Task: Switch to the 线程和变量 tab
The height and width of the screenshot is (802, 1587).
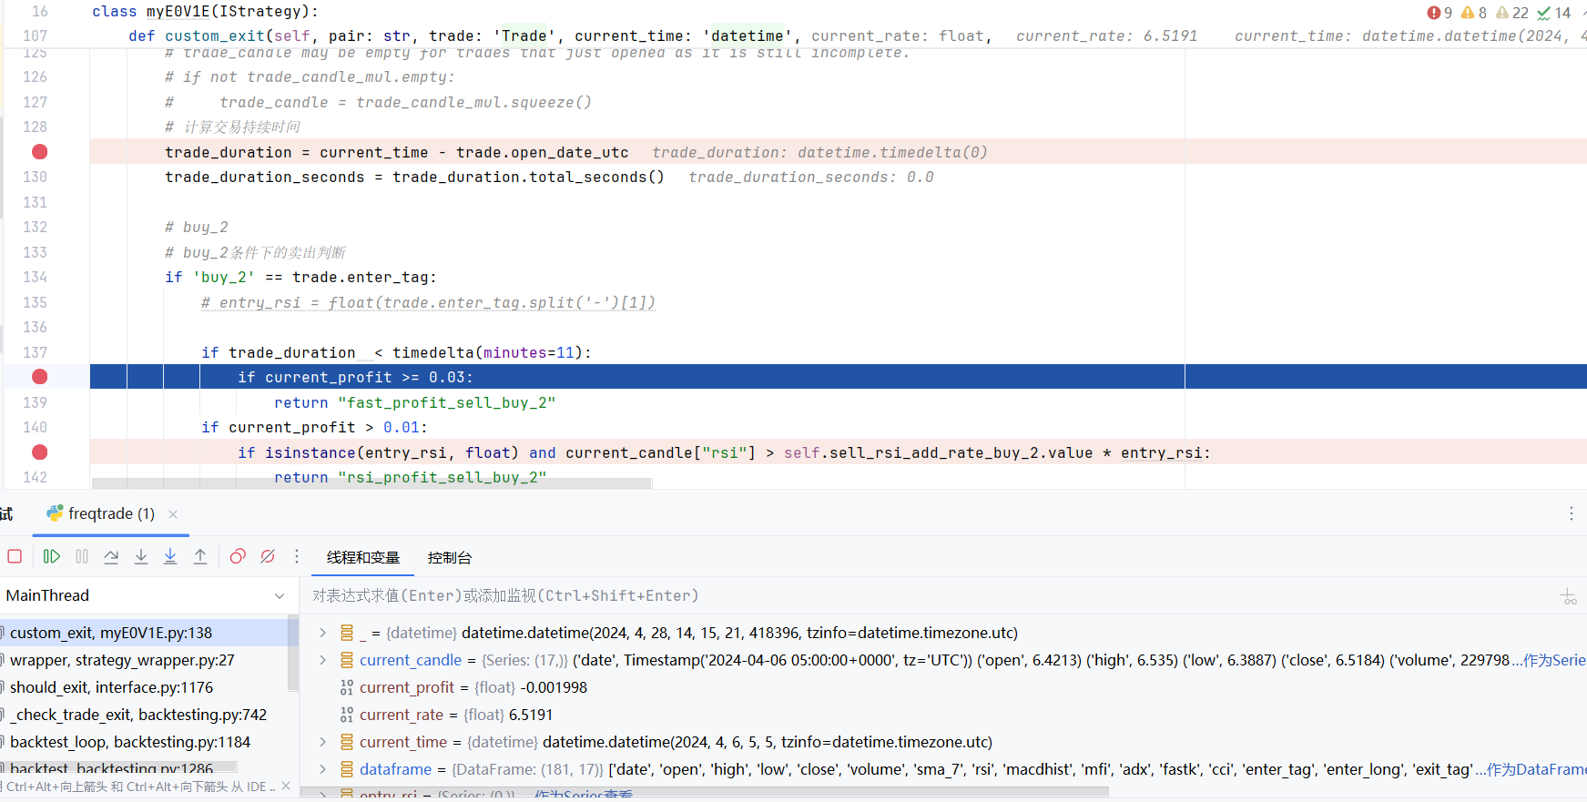Action: 363,557
